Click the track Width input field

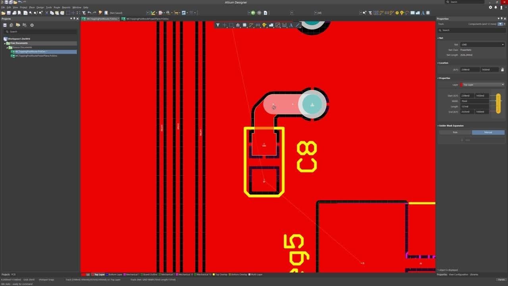pyautogui.click(x=474, y=101)
